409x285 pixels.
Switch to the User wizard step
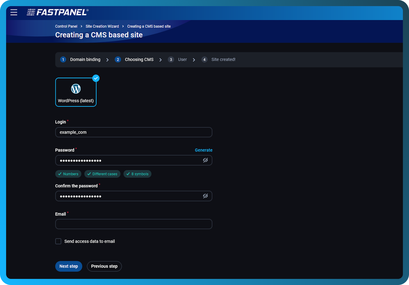[182, 60]
